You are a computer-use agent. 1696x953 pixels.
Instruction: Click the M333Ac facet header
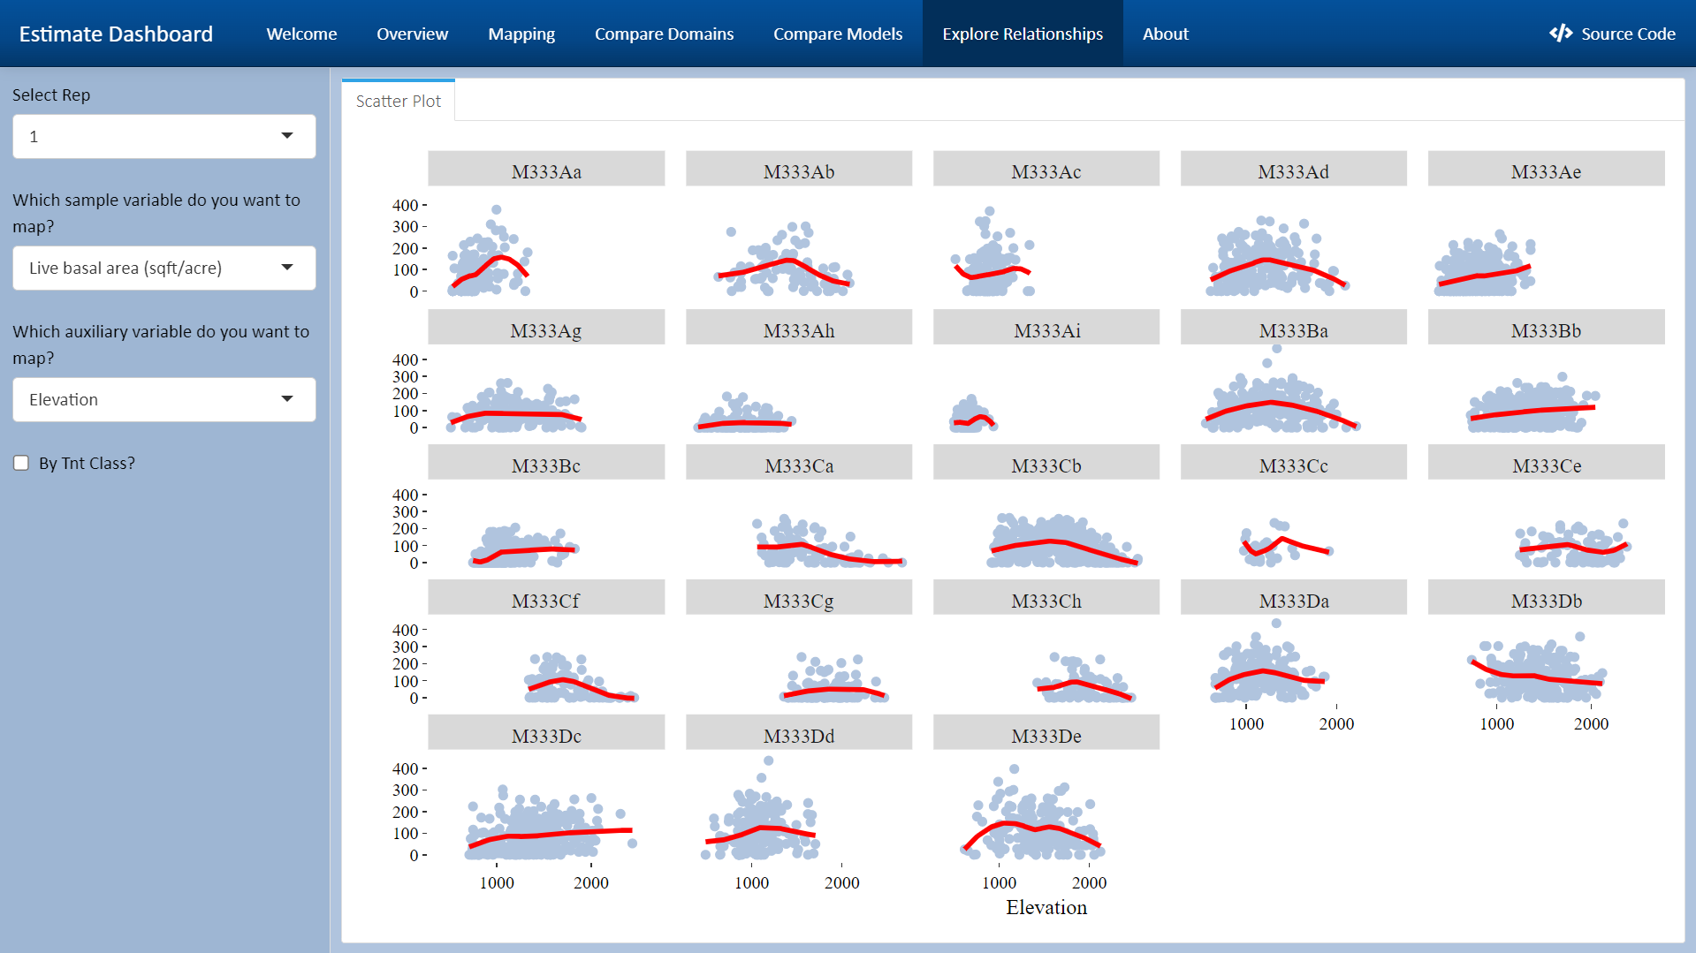(1046, 169)
